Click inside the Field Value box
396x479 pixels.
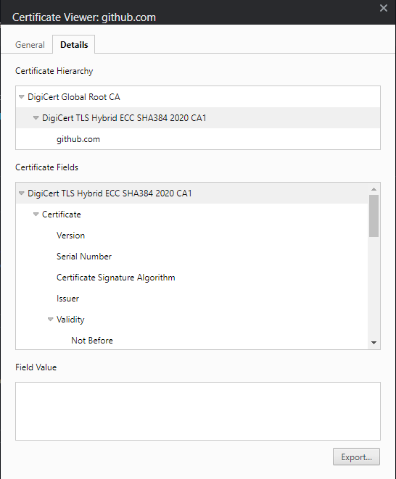click(x=198, y=411)
